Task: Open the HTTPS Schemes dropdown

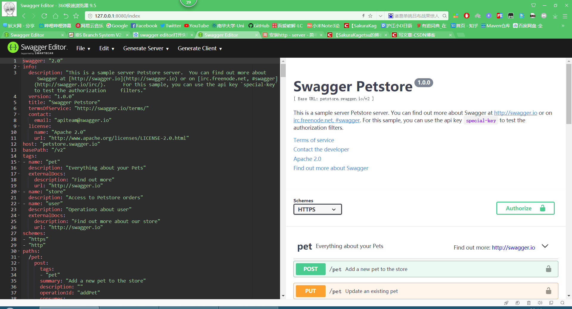Action: [x=317, y=209]
